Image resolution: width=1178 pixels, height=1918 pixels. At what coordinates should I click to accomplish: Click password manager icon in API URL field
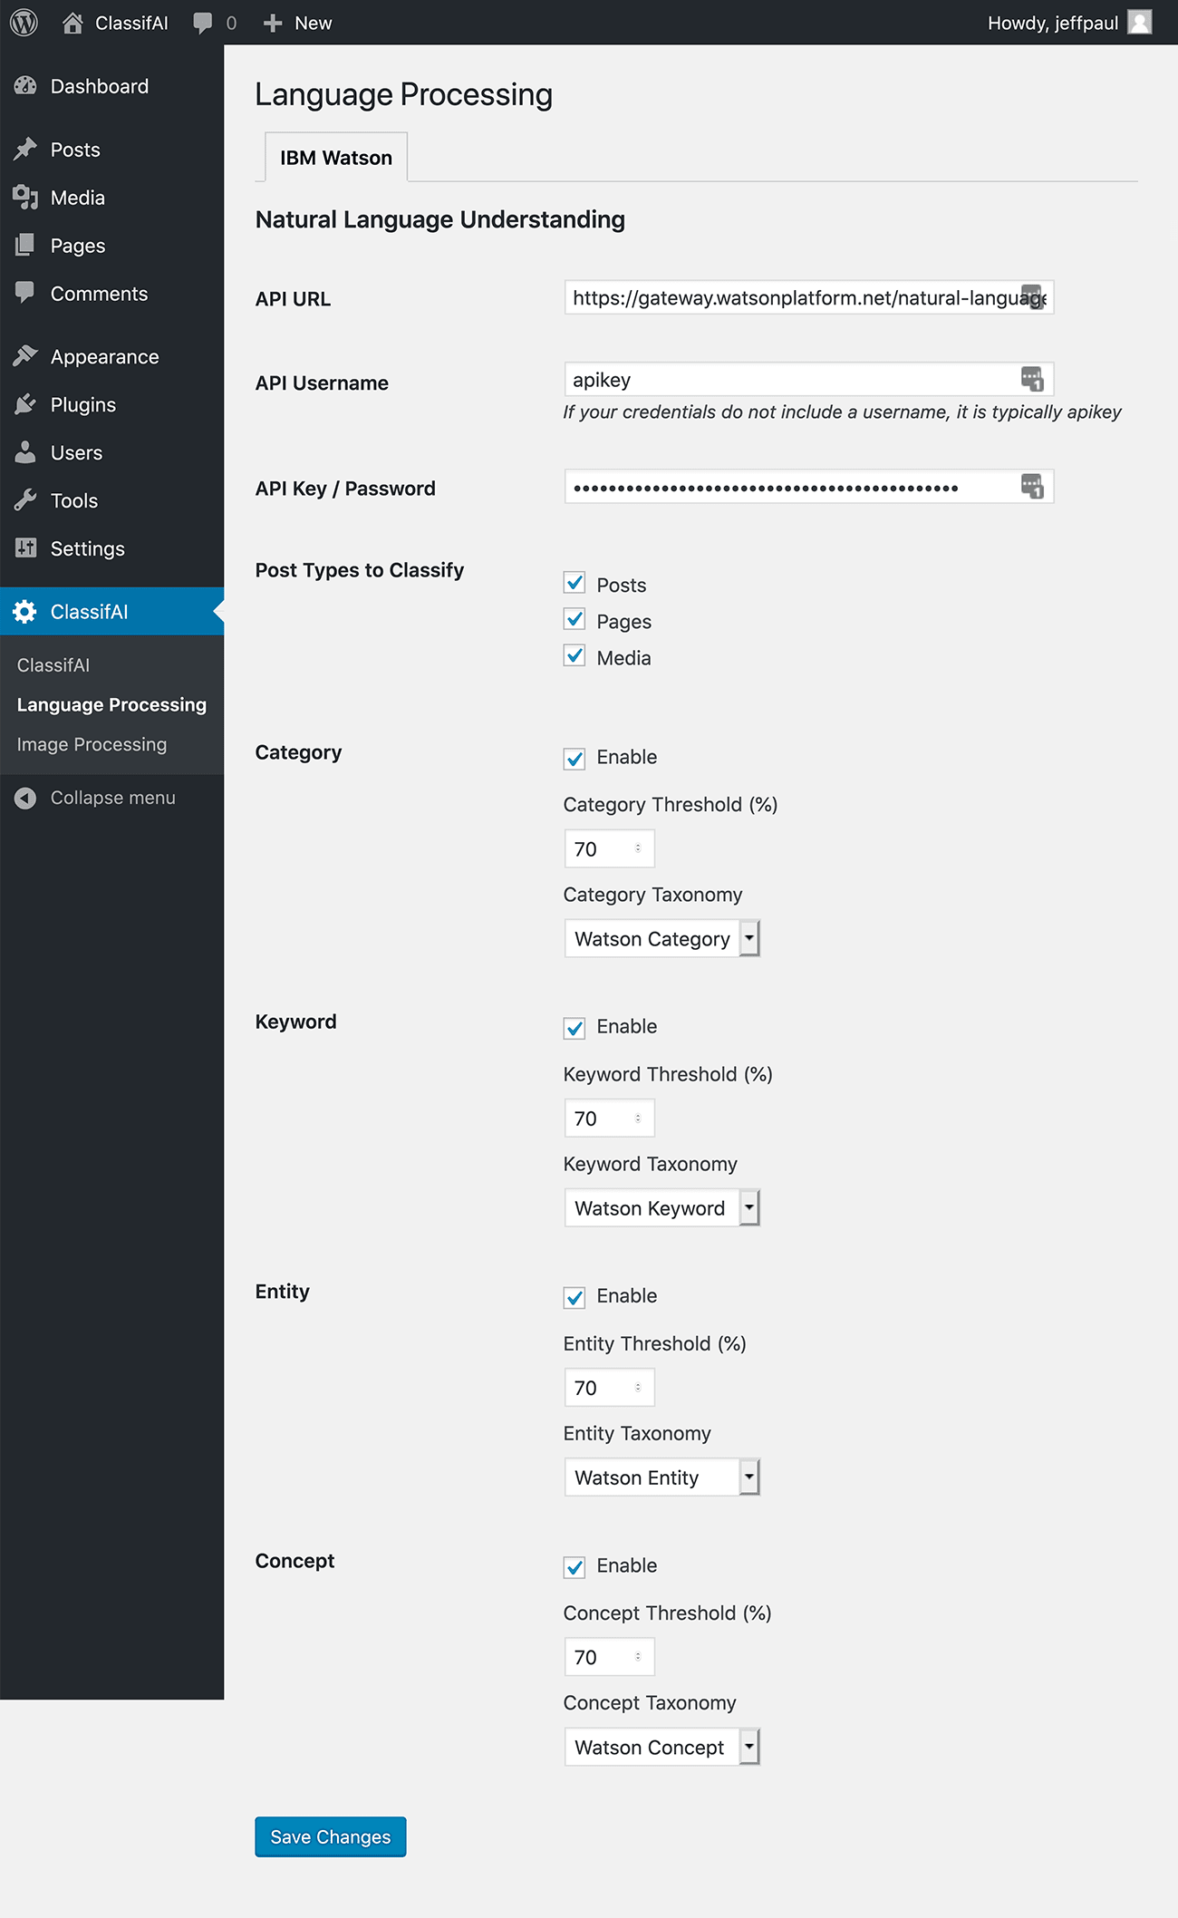1032,298
